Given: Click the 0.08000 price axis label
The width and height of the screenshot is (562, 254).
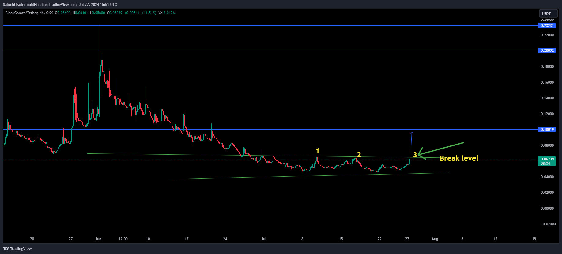Looking at the screenshot, I should click(x=547, y=145).
